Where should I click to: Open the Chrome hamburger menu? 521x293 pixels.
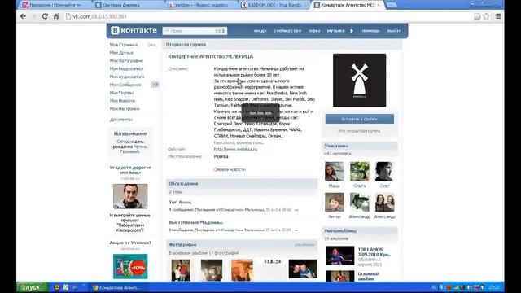pos(498,16)
